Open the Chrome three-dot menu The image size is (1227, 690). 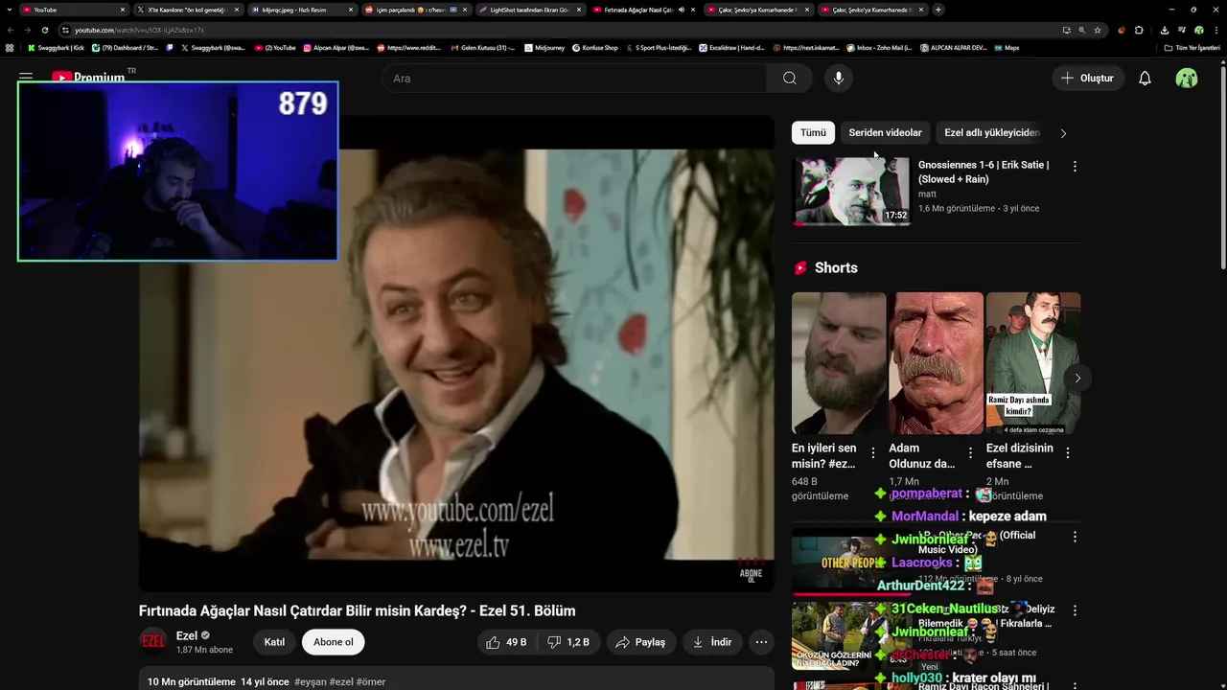click(1216, 30)
